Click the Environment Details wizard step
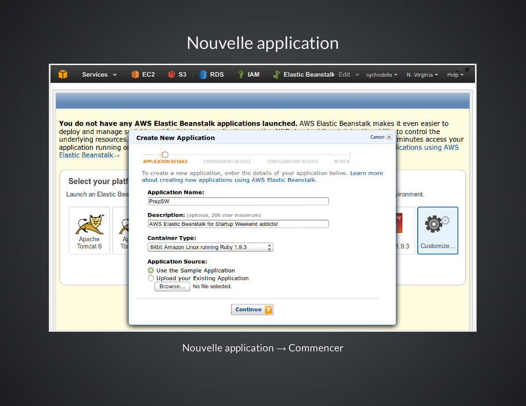 pyautogui.click(x=227, y=162)
